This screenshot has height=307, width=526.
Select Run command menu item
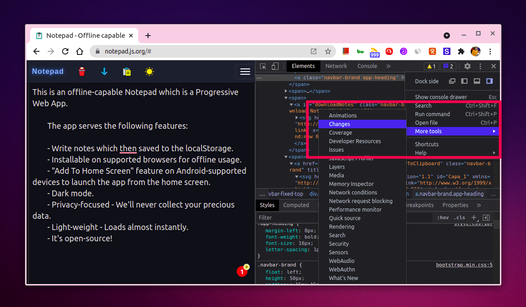pos(453,114)
